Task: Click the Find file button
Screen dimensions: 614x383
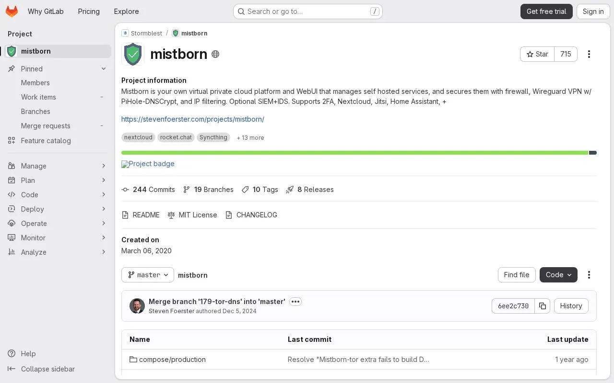Action: coord(517,275)
